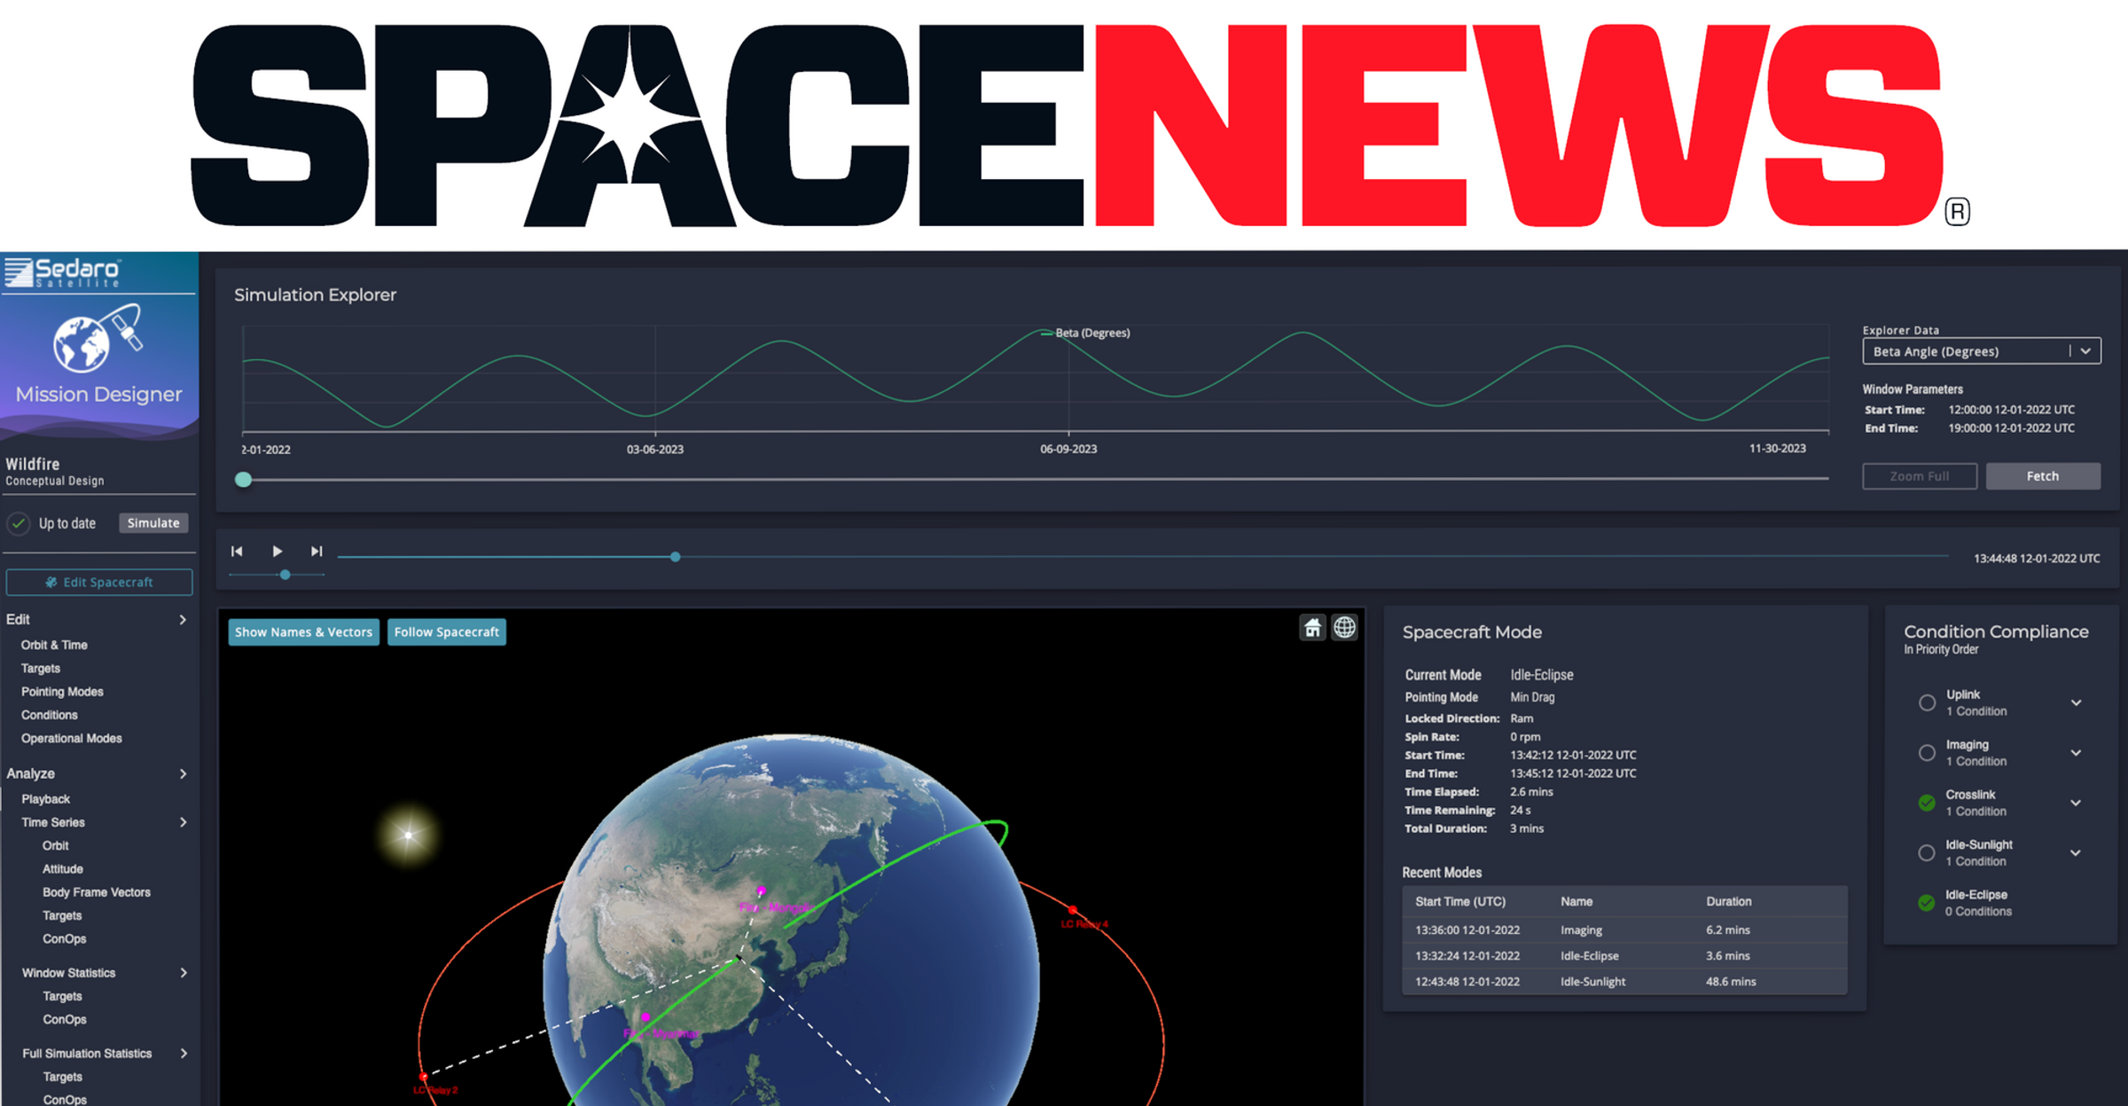Toggle the Idle-Sunlight condition status circle
The width and height of the screenshot is (2128, 1106).
[x=1927, y=853]
